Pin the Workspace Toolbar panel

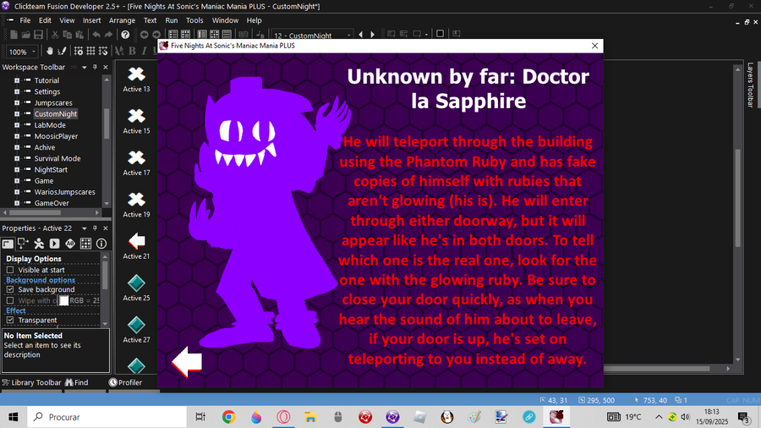click(x=95, y=67)
